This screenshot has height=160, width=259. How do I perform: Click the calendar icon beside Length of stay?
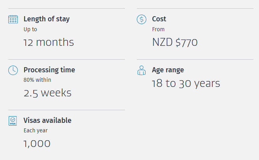point(13,19)
